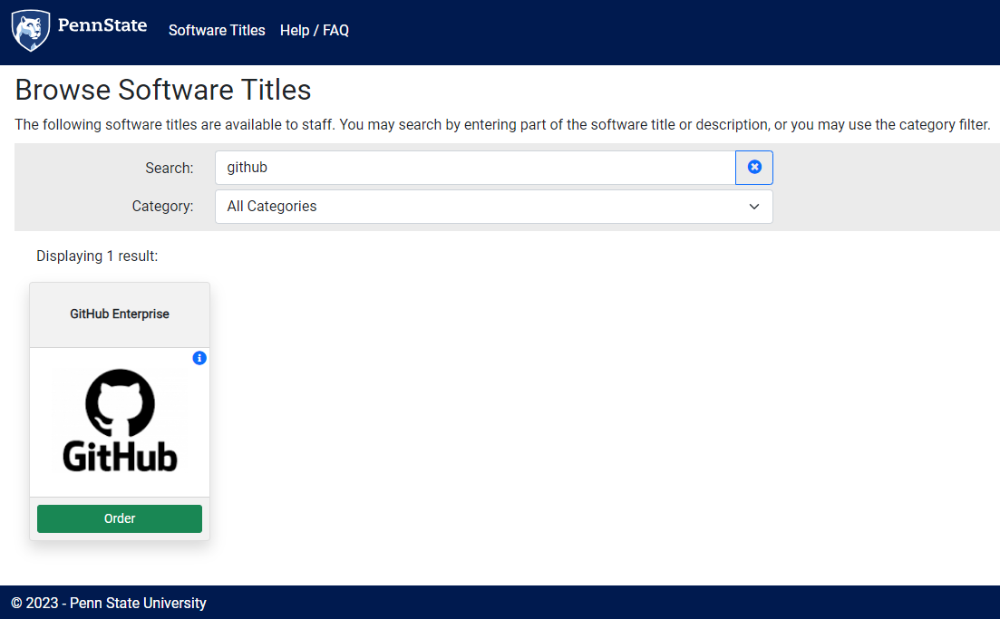Navigate to Help / FAQ
This screenshot has height=619, width=1000.
tap(314, 30)
